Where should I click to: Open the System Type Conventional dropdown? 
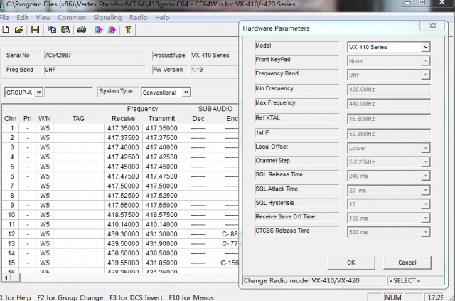(186, 93)
